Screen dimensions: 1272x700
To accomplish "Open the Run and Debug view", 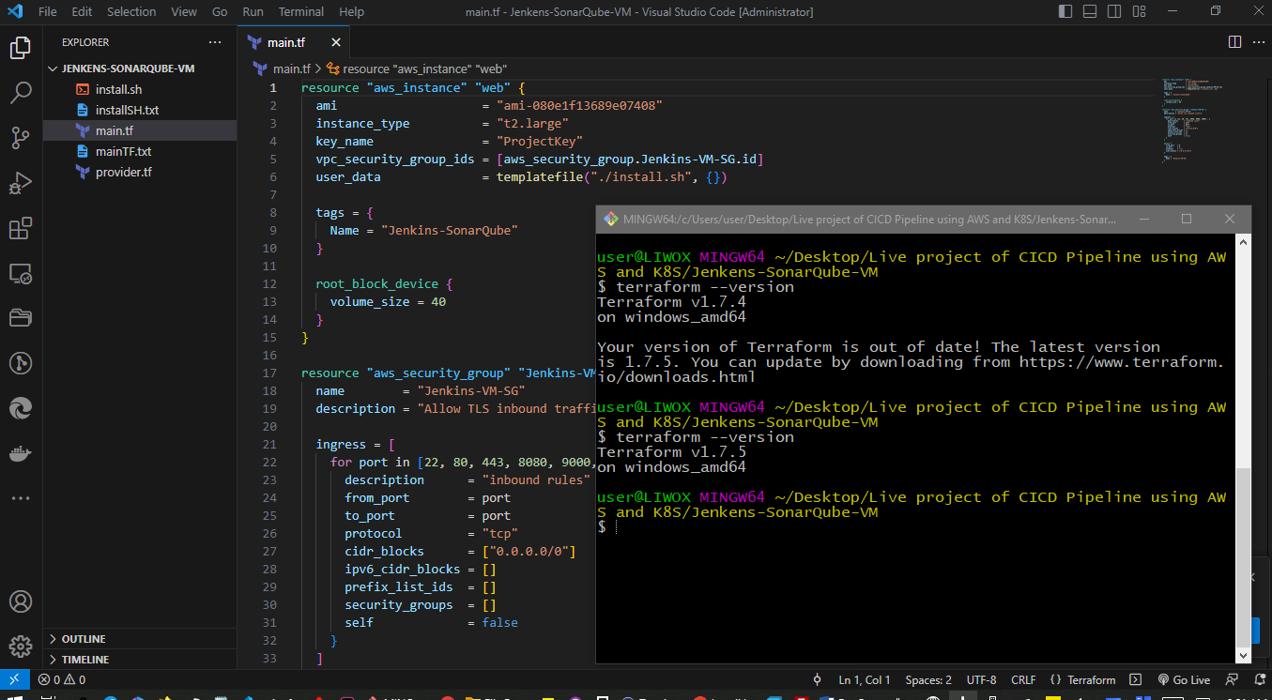I will tap(21, 183).
